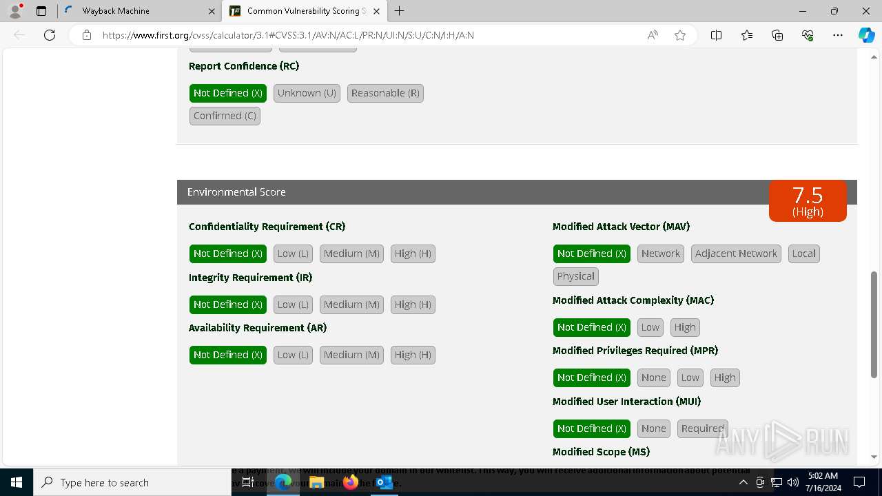Select Integrity Requirement Not Defined (X)
Viewport: 882px width, 496px height.
coord(228,304)
